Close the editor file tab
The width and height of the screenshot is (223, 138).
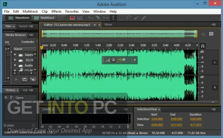[100, 25]
